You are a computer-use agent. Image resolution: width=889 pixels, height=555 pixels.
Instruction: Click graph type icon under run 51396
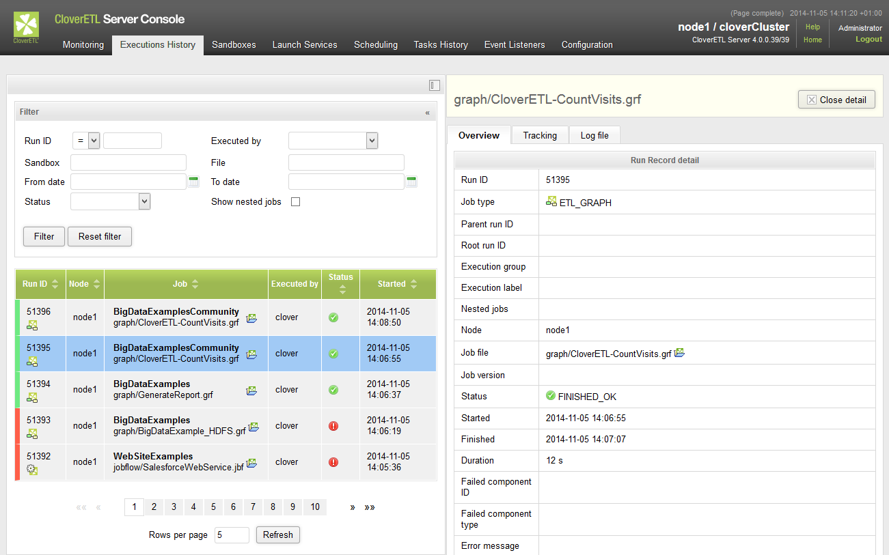(x=32, y=325)
